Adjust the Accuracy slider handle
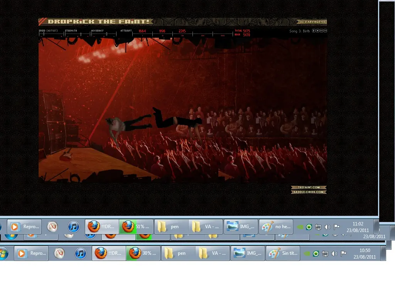 coord(106,34)
